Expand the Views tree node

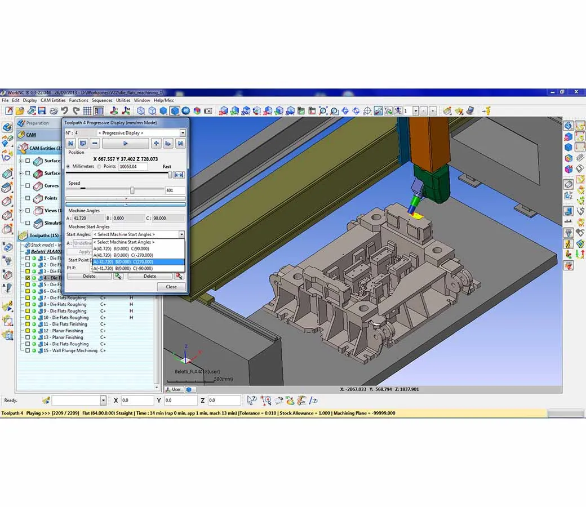point(21,211)
